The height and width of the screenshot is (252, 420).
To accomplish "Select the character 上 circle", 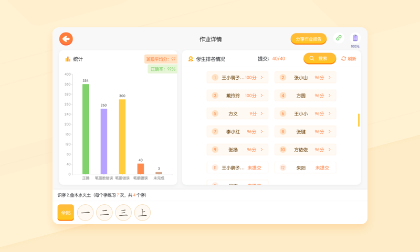I will [x=142, y=213].
